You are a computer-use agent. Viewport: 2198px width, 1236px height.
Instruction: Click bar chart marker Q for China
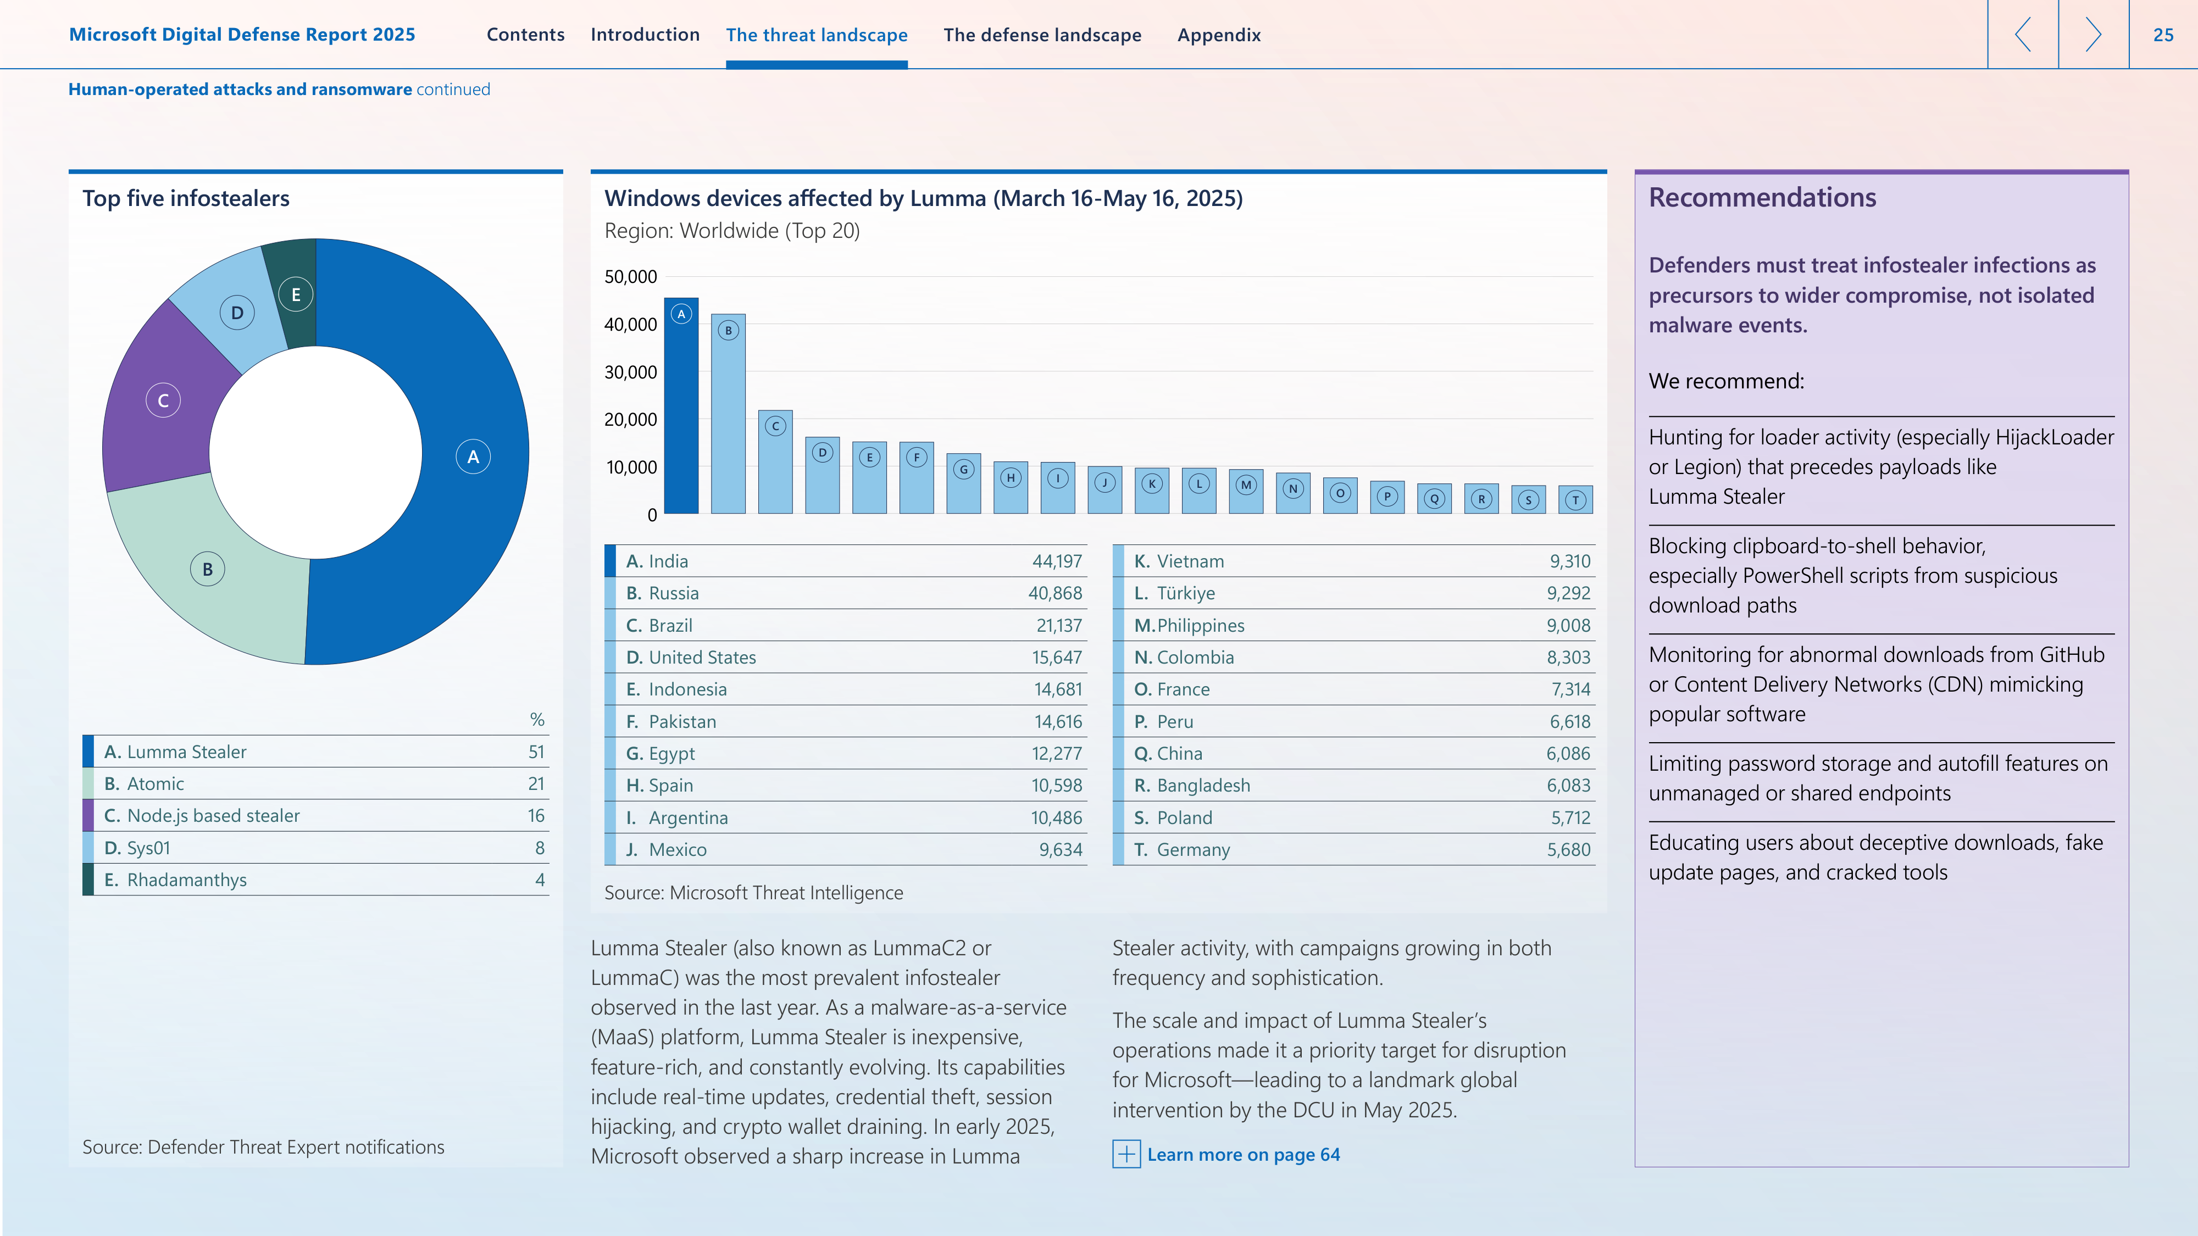[x=1434, y=499]
